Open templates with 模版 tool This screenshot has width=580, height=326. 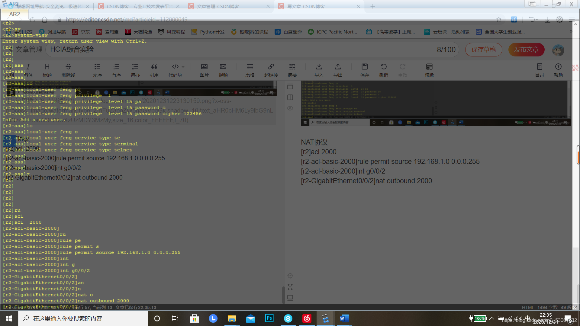[x=429, y=70]
